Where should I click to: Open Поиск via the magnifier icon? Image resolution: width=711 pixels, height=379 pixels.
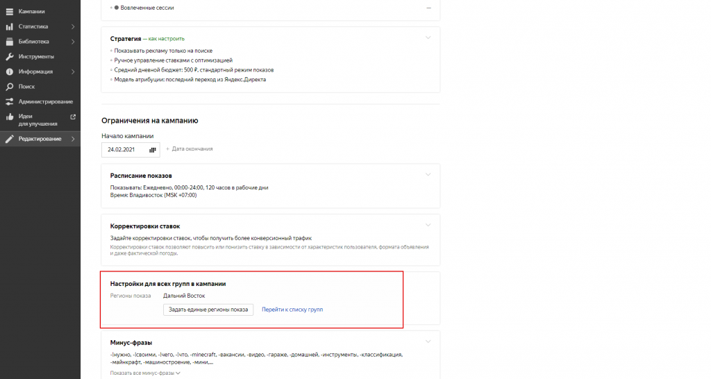[x=10, y=87]
